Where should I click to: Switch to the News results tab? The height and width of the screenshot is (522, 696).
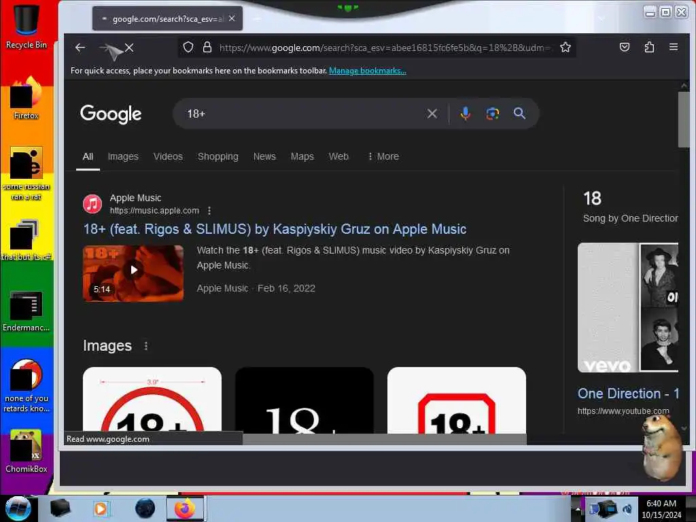point(264,156)
